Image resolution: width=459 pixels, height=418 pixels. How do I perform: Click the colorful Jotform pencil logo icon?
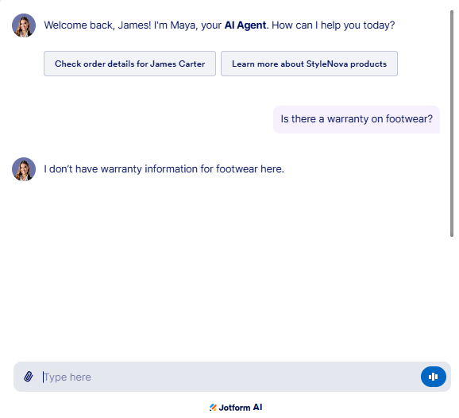click(213, 408)
